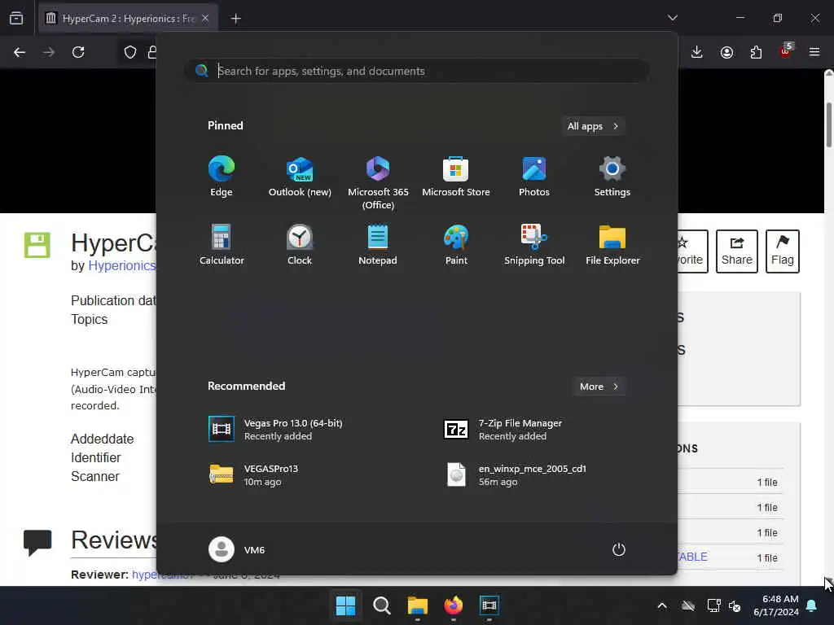Viewport: 834px width, 625px height.
Task: Open Microsoft Store pinned app
Action: point(456,177)
